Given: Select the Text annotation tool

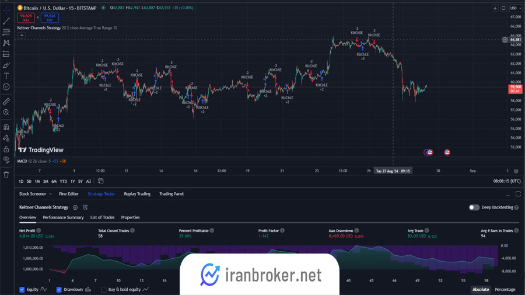Looking at the screenshot, I should (x=6, y=76).
